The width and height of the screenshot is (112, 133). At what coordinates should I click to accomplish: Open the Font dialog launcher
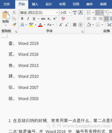coord(82,32)
